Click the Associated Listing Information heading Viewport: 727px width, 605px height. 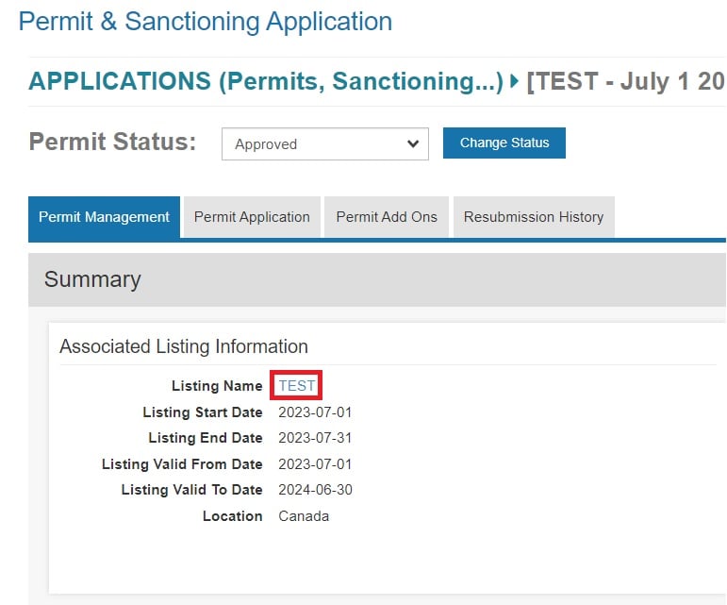[184, 346]
